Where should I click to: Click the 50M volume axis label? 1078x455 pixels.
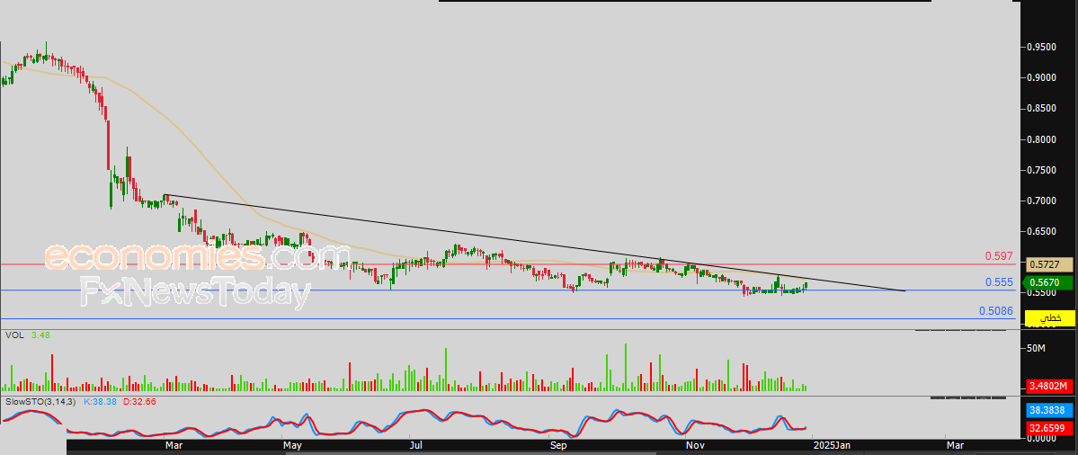(x=1036, y=349)
